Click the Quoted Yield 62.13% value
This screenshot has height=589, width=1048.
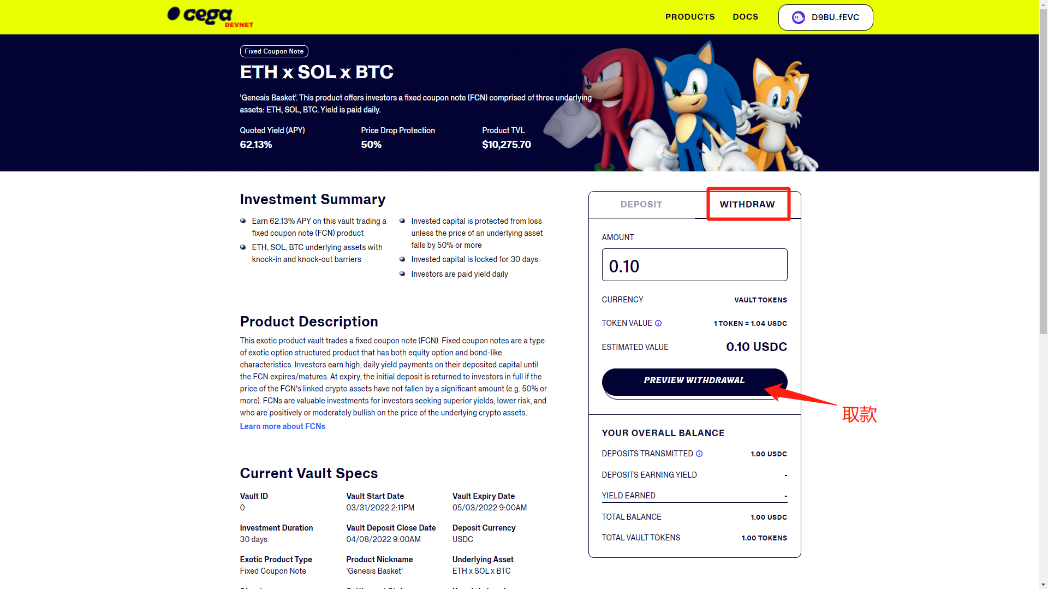(x=256, y=145)
